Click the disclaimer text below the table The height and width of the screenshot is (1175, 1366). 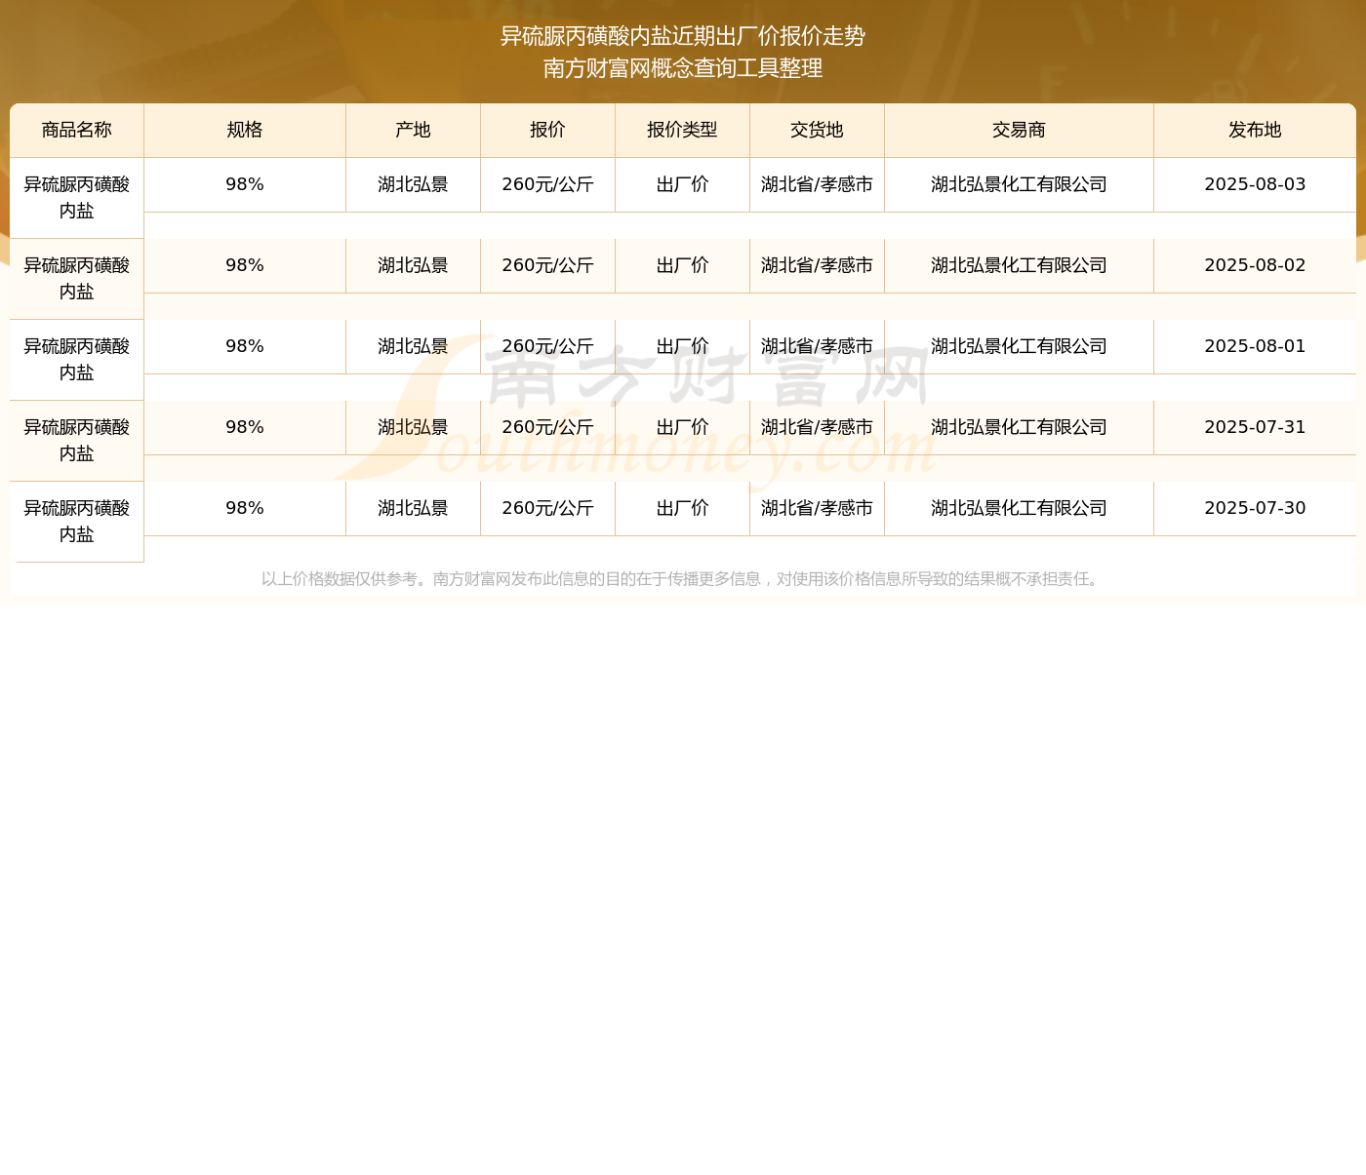683,579
